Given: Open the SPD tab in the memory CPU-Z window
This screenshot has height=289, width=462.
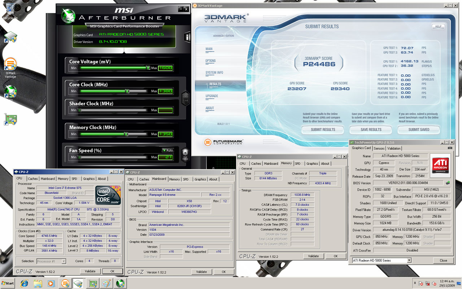Looking at the screenshot, I should tap(297, 164).
